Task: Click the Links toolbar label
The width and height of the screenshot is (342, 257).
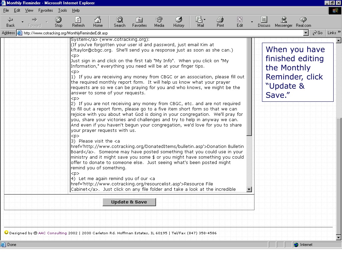Action: (x=332, y=33)
